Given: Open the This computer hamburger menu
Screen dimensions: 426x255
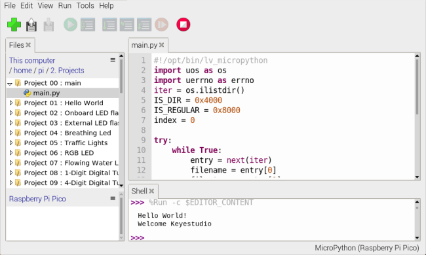Looking at the screenshot, I should [x=113, y=60].
